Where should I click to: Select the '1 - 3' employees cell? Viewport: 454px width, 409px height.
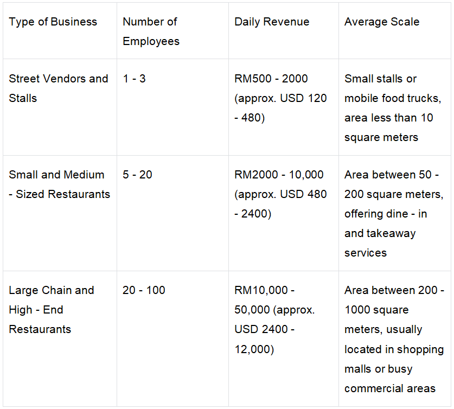135,79
